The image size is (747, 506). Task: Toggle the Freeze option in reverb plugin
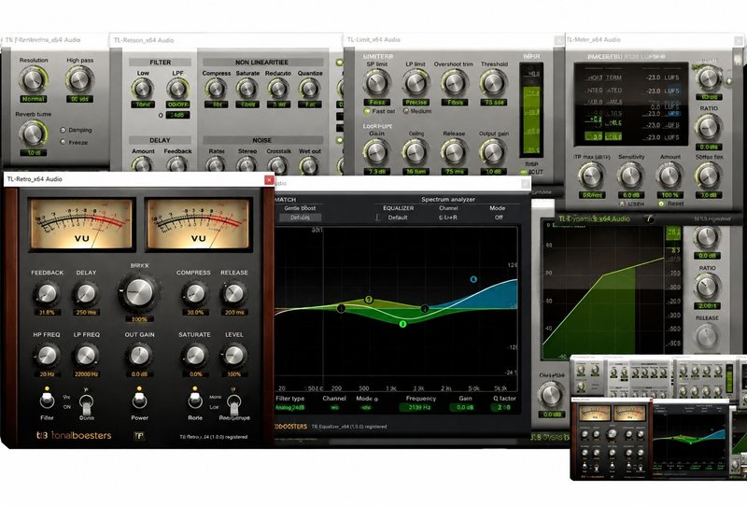[63, 142]
